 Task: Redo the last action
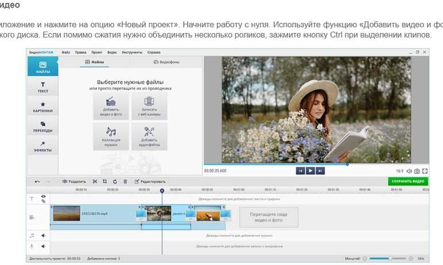click(48, 182)
